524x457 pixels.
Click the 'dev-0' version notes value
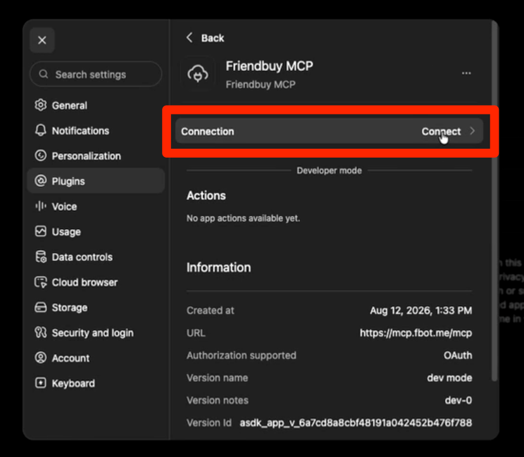tap(458, 400)
